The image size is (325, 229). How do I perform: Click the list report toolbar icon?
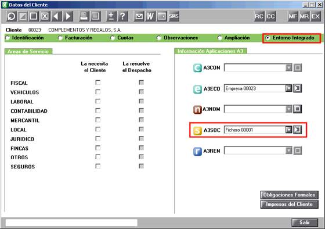(x=95, y=16)
